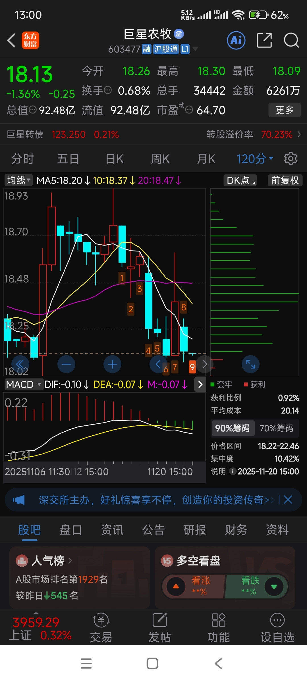Move chart one step right
Screen dimensions: 307x682
point(204,364)
